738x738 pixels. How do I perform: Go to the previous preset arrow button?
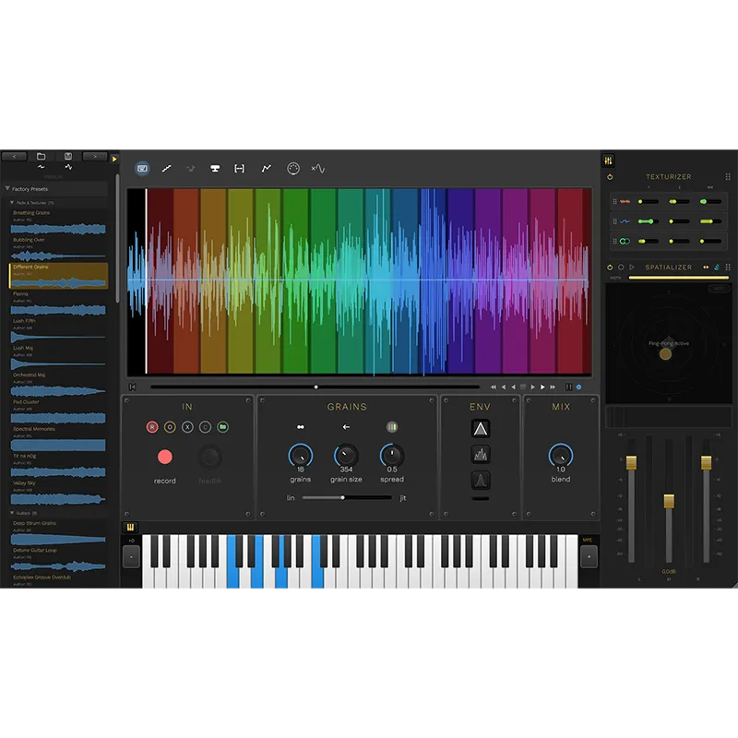pos(14,156)
